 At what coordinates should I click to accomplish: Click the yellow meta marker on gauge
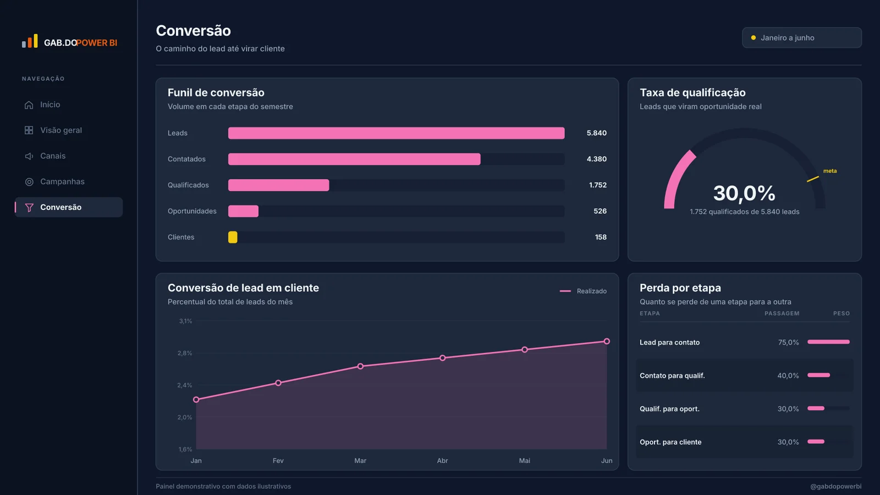tap(812, 179)
